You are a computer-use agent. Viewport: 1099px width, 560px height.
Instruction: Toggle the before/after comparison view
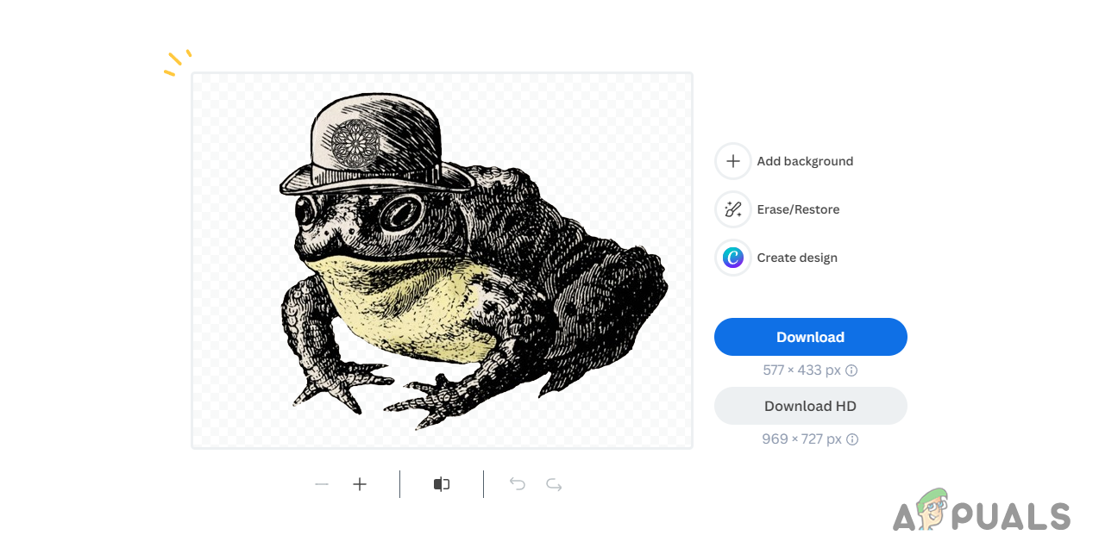pos(441,484)
